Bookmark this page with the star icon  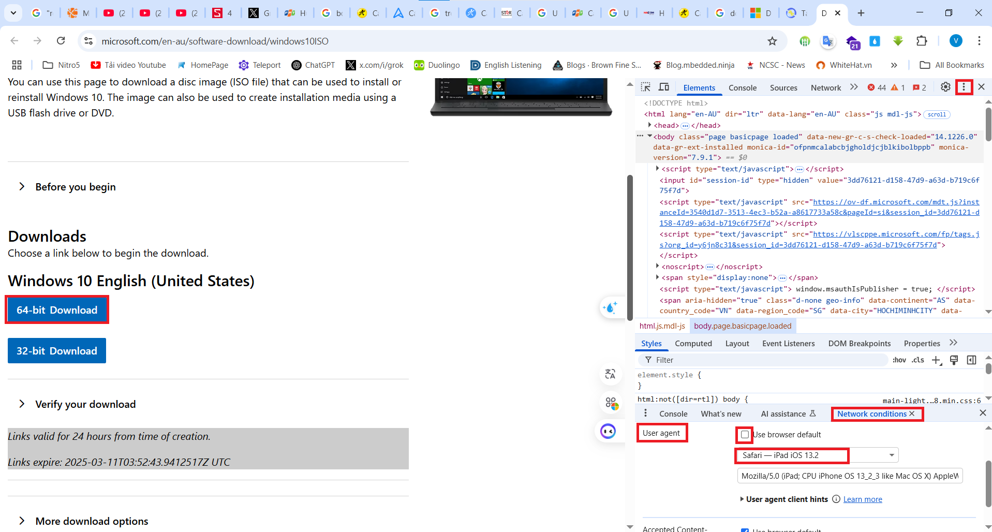point(772,41)
